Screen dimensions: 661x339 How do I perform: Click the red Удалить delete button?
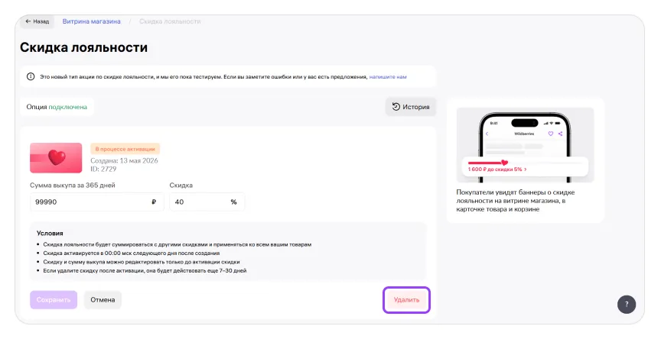(406, 300)
